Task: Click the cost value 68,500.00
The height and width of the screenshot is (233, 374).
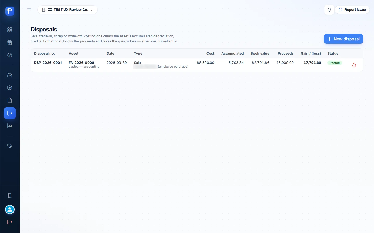Action: (x=205, y=63)
